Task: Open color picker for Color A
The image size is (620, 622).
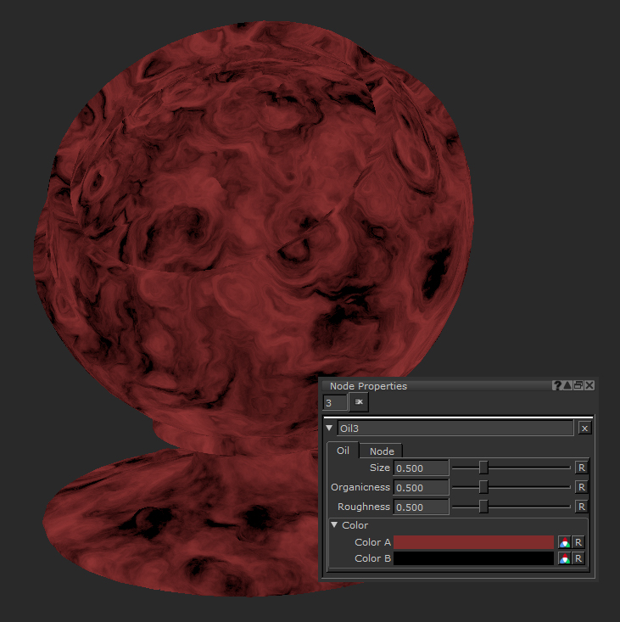Action: click(x=564, y=542)
